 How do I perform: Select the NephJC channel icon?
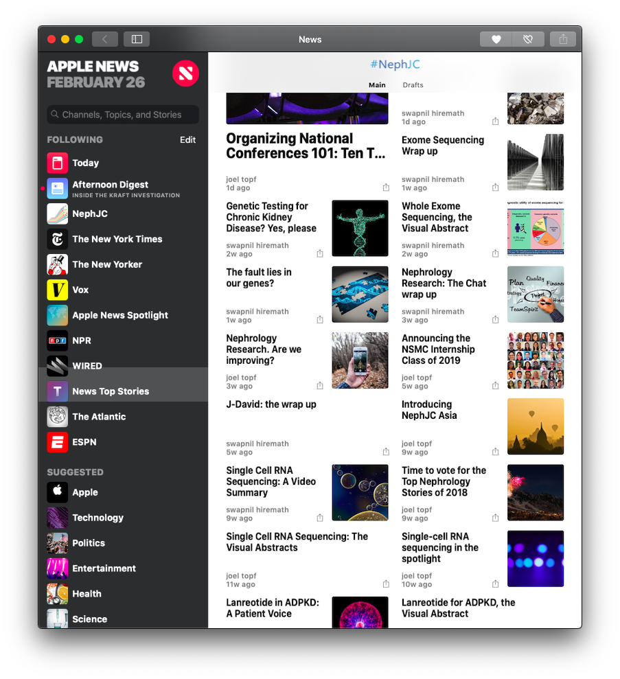[58, 214]
